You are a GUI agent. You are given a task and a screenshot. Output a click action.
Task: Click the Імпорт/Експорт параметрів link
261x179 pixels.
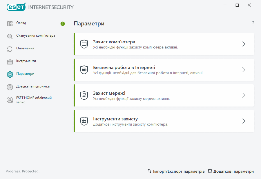[x=179, y=171]
